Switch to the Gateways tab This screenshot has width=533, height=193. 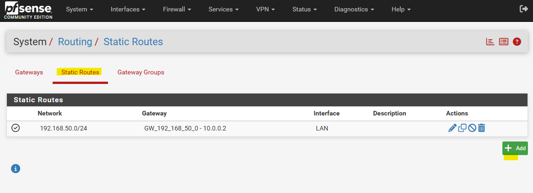coord(29,72)
